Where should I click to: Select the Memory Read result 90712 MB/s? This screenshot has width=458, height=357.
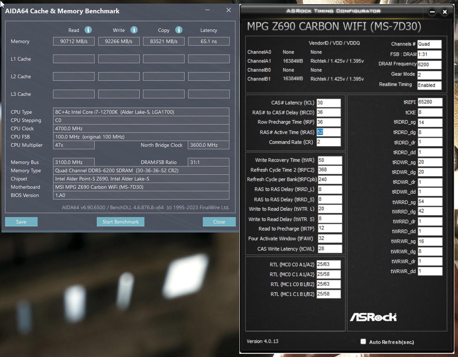74,41
